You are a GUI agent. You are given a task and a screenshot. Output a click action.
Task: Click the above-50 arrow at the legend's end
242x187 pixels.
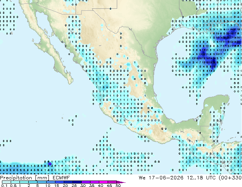(121, 182)
